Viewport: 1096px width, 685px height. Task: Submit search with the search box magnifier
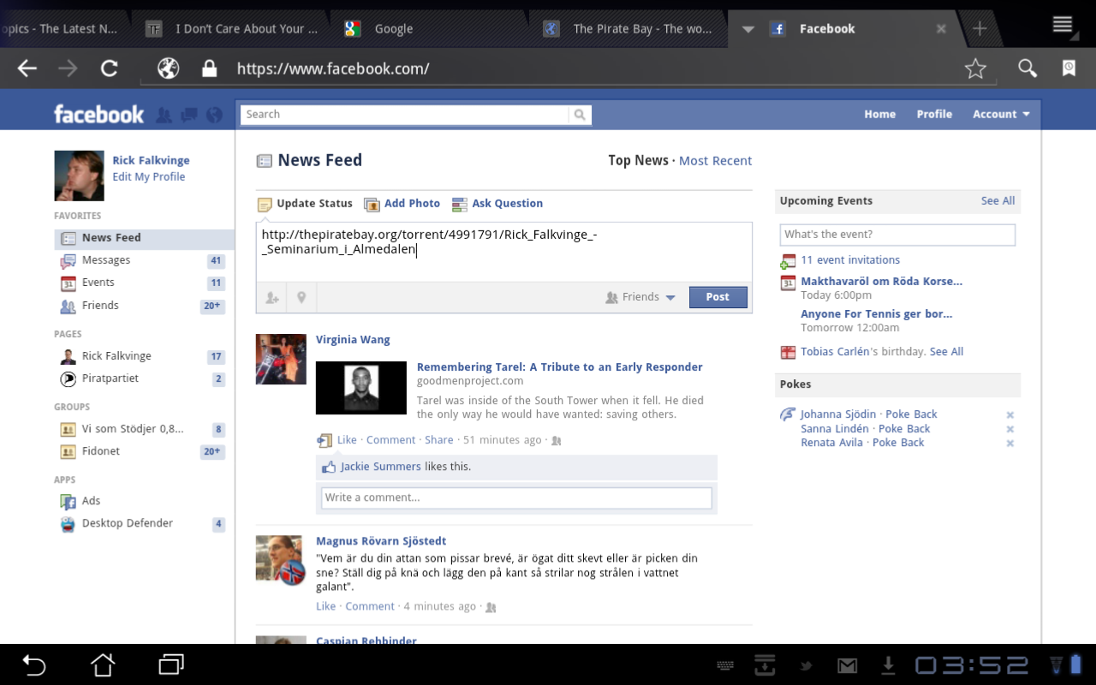580,115
